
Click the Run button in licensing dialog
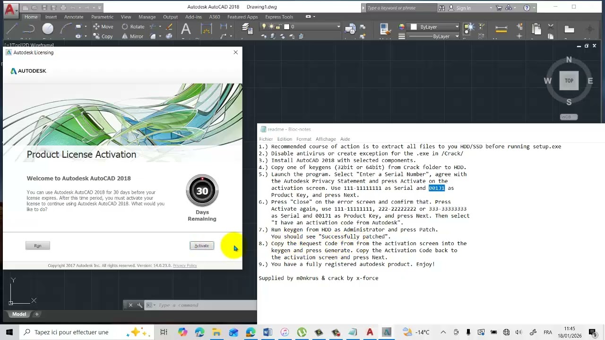(x=38, y=246)
